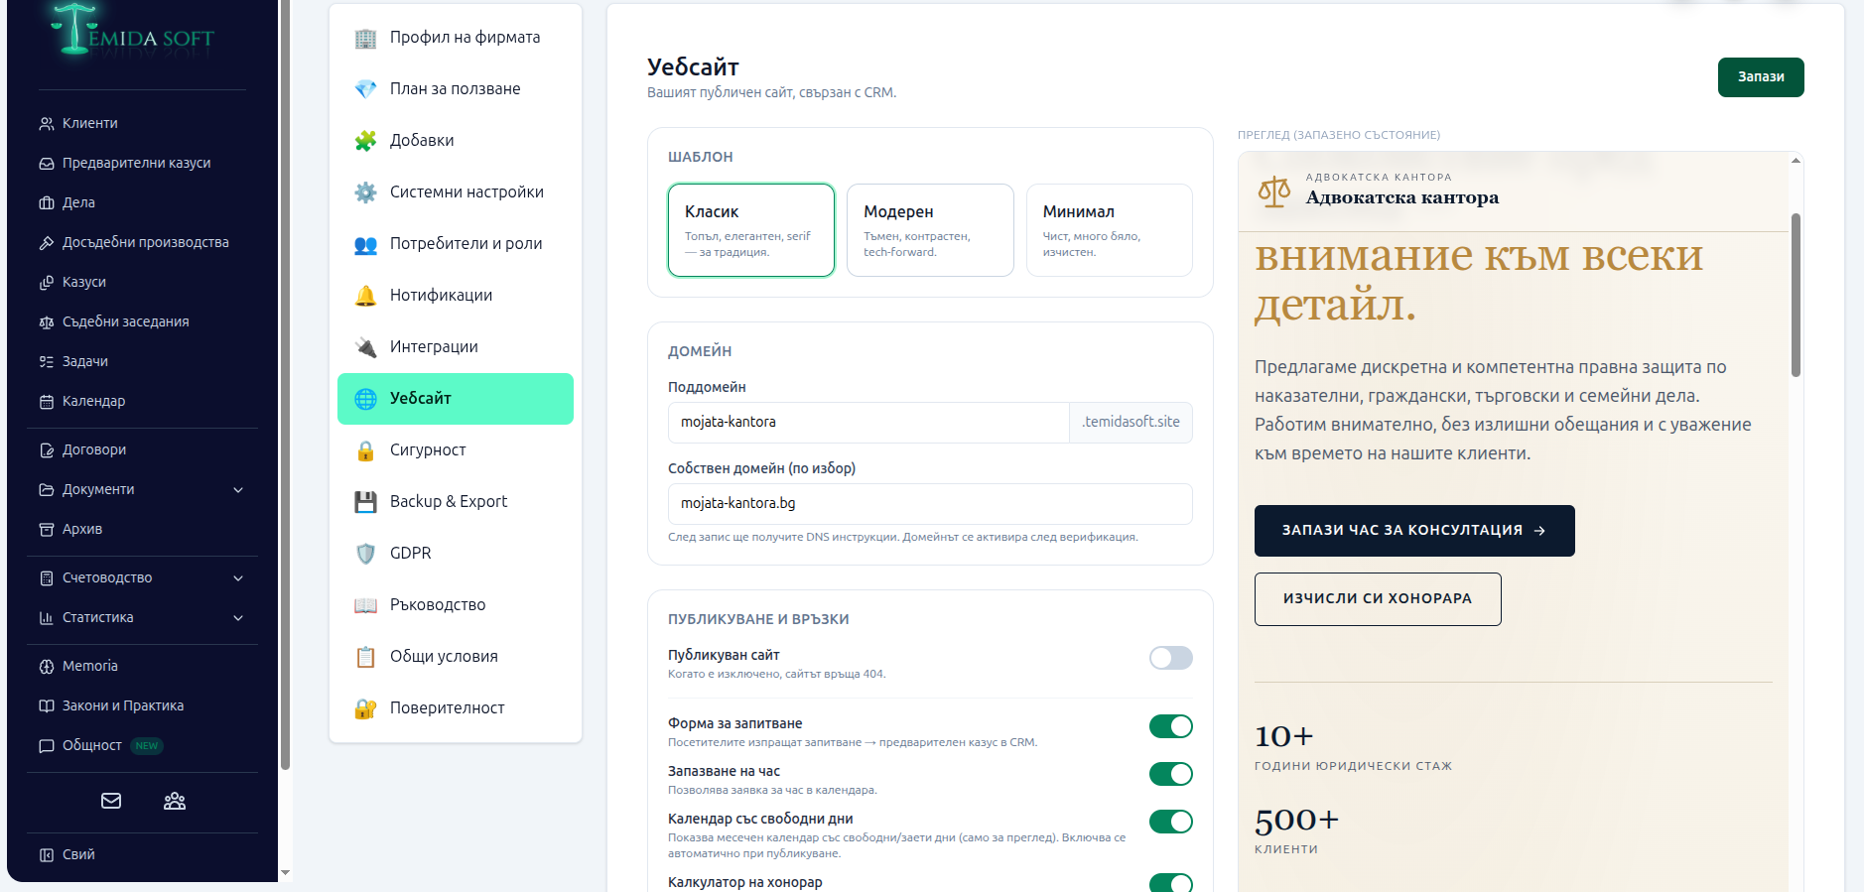Click the Собствен домейн input field
The image size is (1864, 892).
[x=930, y=504]
